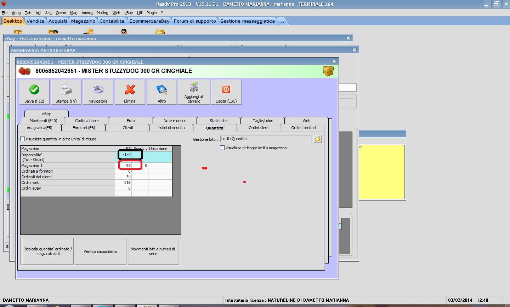Image resolution: width=510 pixels, height=307 pixels.
Task: Switch to the Vendite main tab
Action: [x=35, y=21]
